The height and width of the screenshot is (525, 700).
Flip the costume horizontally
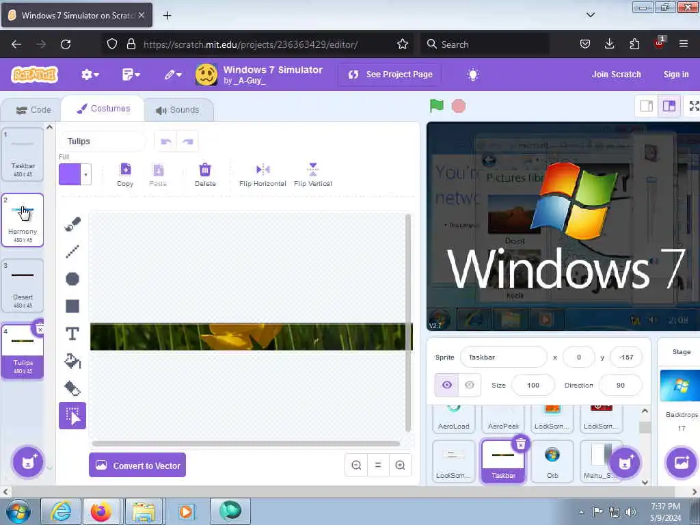click(x=262, y=175)
